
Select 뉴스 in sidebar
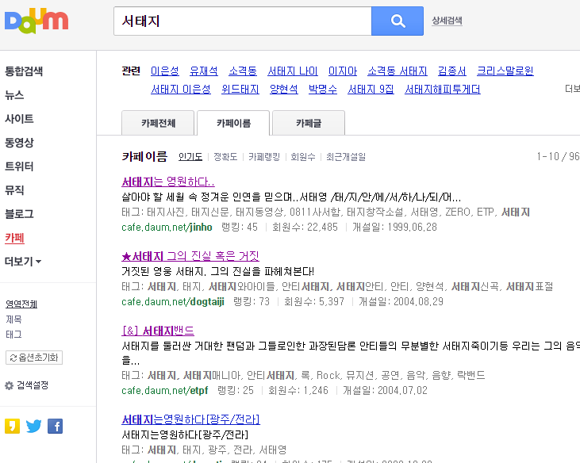[x=14, y=95]
